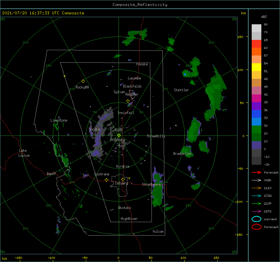
Task: Click the Blackfalds label
Action: pos(132,86)
